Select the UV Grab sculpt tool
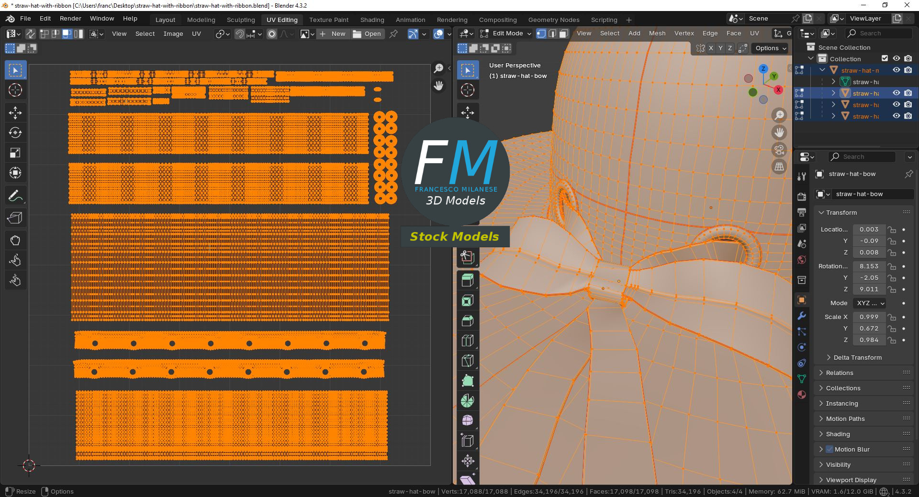This screenshot has height=497, width=919. pyautogui.click(x=15, y=241)
